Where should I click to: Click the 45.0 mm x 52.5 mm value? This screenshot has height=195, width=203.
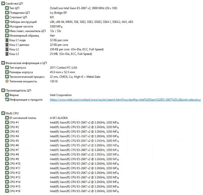click(x=62, y=72)
